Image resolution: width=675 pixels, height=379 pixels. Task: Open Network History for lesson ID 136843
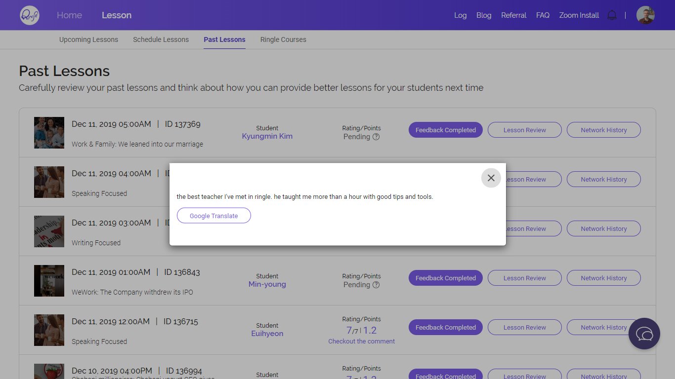point(604,278)
